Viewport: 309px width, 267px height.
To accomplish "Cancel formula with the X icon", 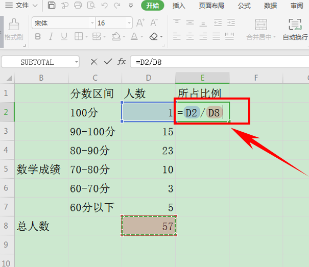I will [x=94, y=62].
